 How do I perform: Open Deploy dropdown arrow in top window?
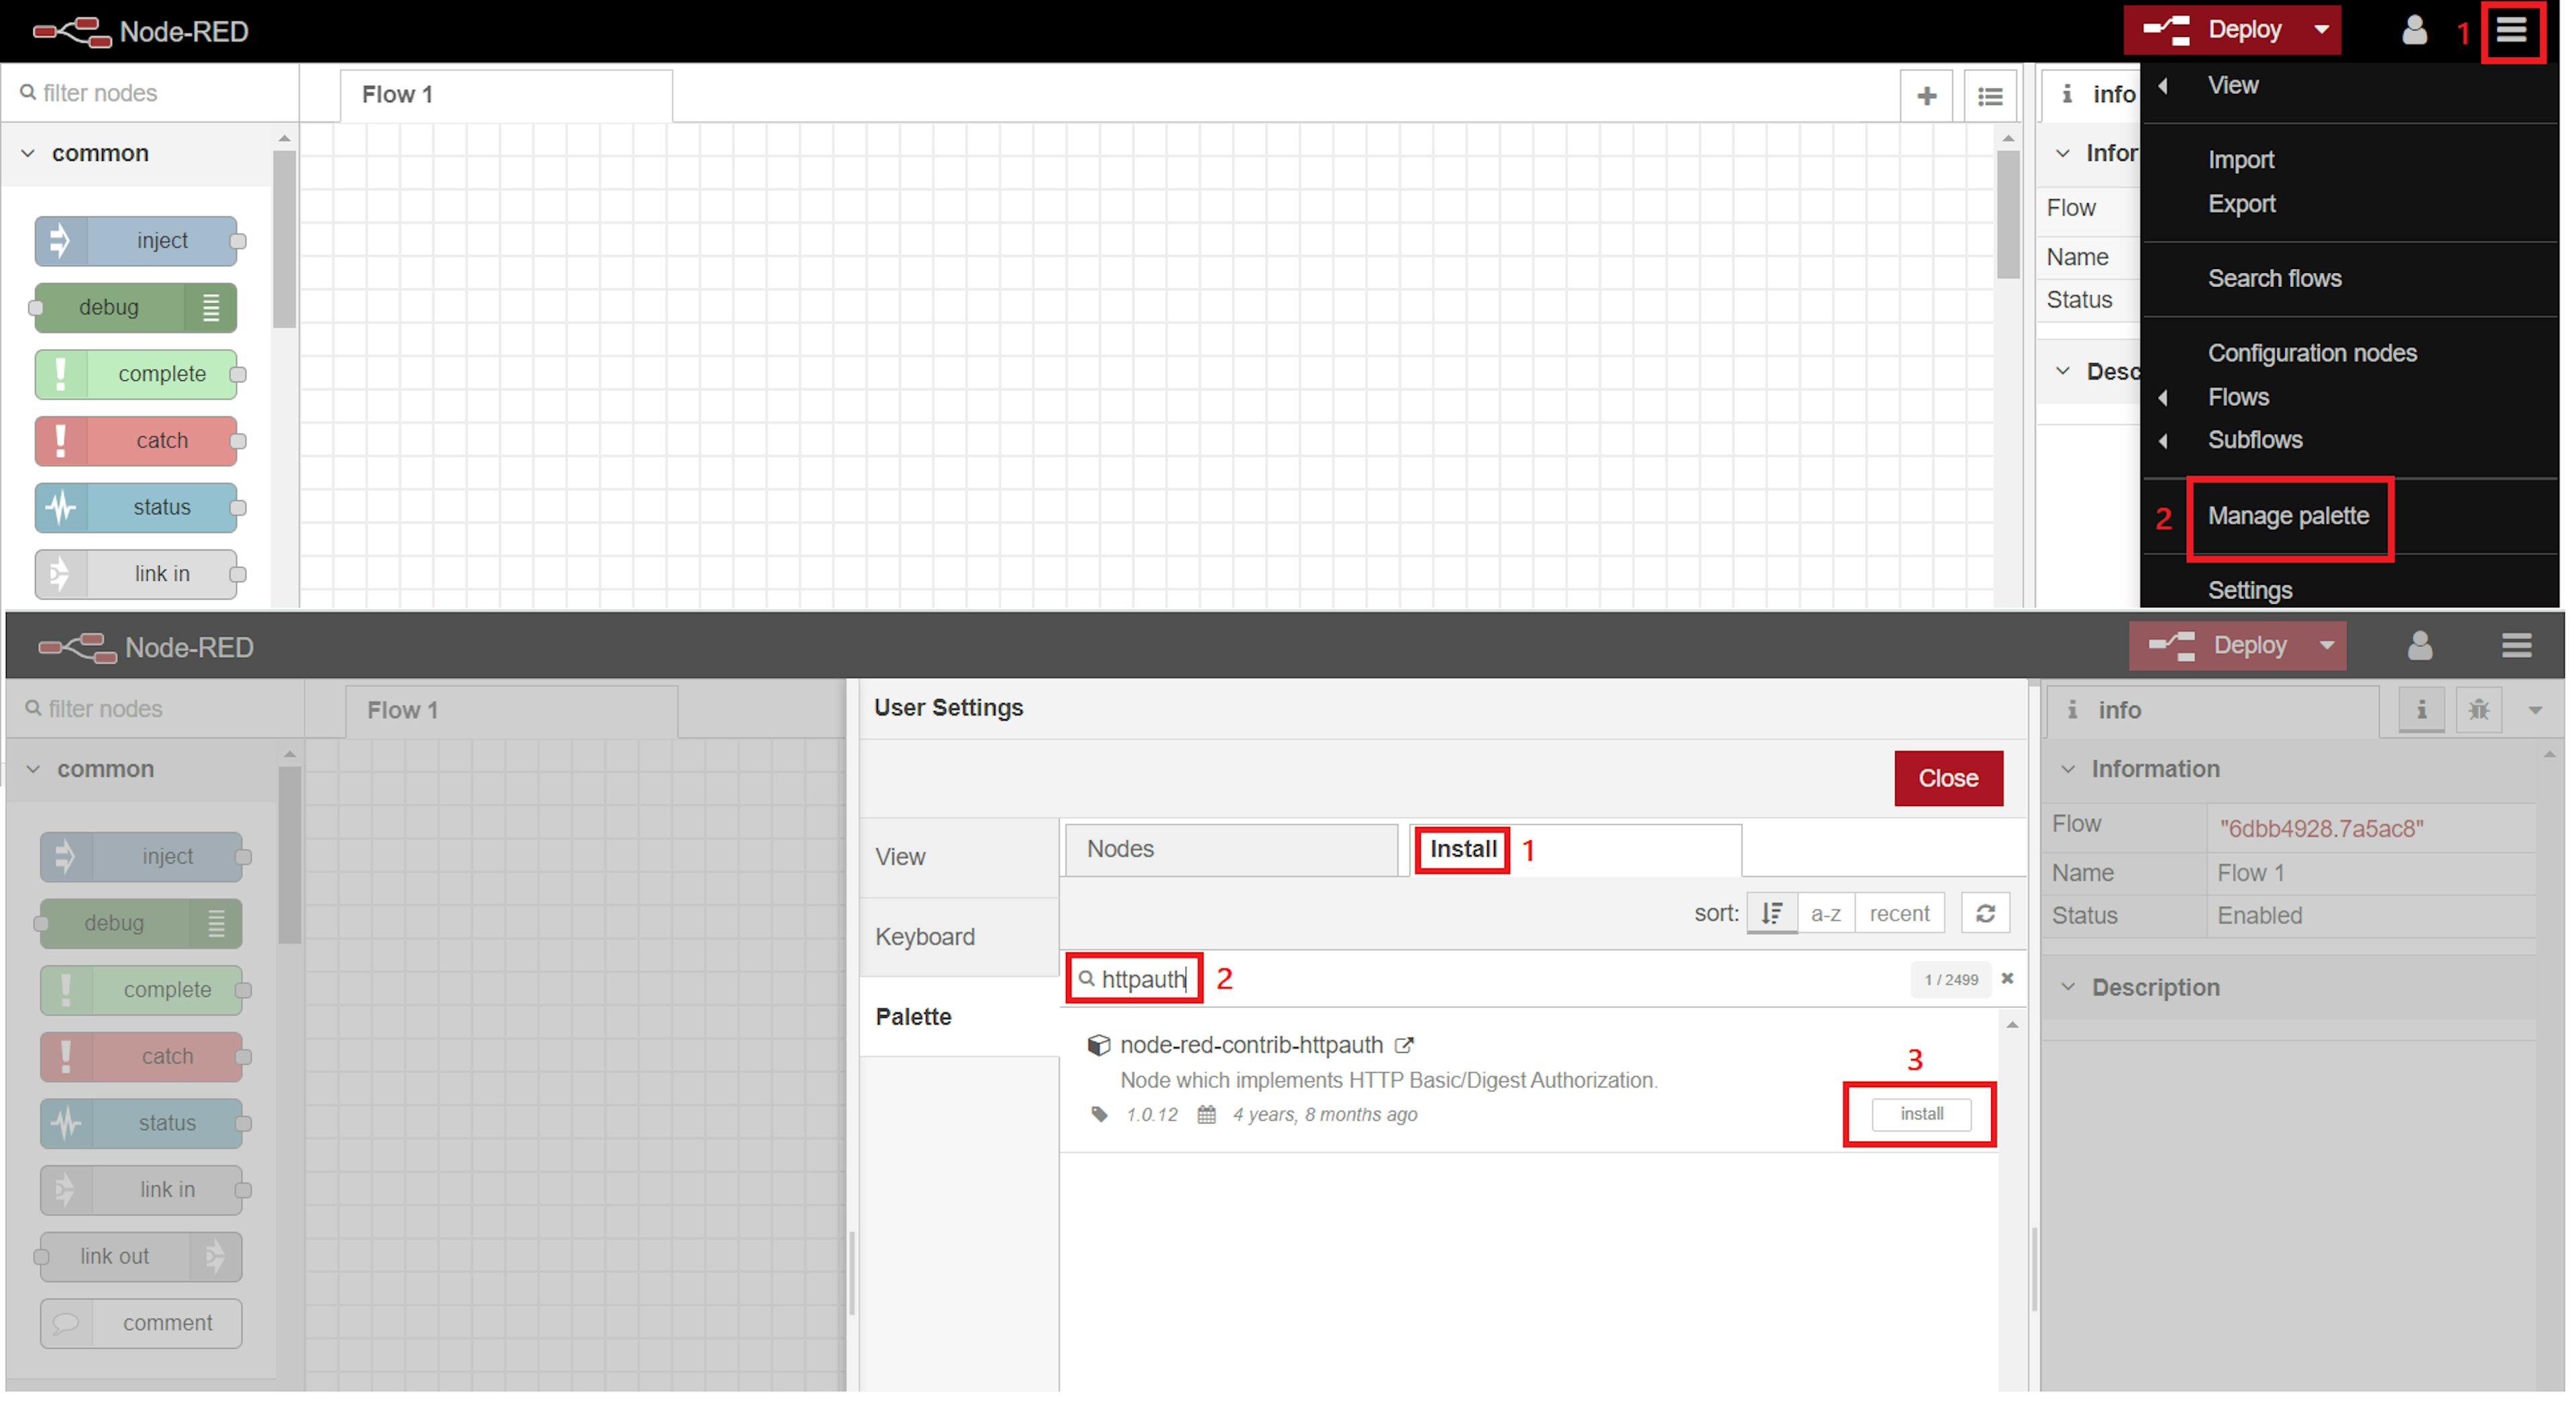(2321, 30)
